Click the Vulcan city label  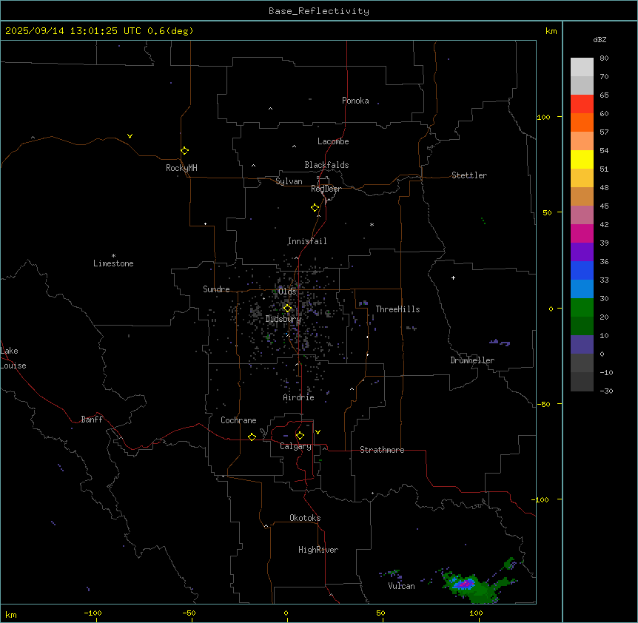pyautogui.click(x=401, y=586)
